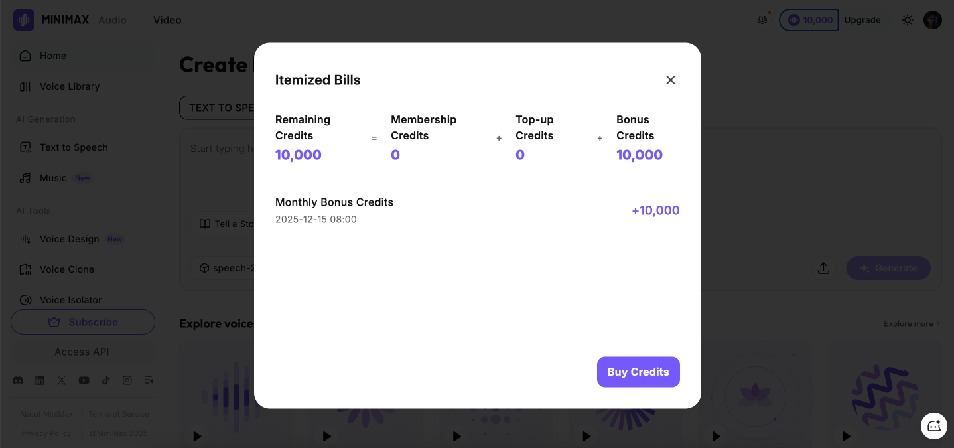954x448 pixels.
Task: Open the TikTok icon link
Action: click(x=105, y=380)
